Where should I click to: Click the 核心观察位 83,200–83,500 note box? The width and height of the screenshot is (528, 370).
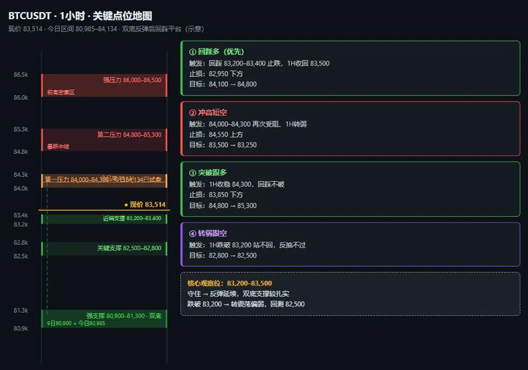350,294
